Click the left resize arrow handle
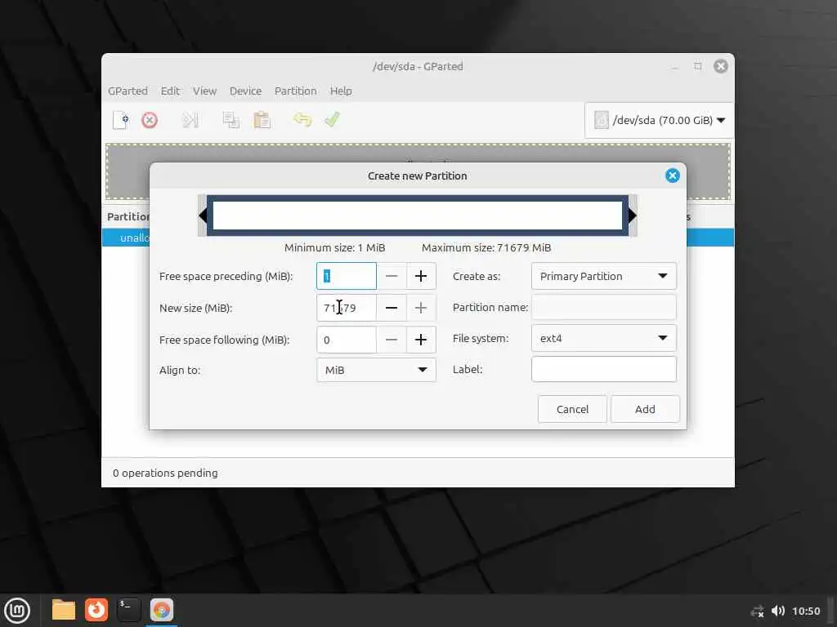Screen dimensions: 837x627 203,216
